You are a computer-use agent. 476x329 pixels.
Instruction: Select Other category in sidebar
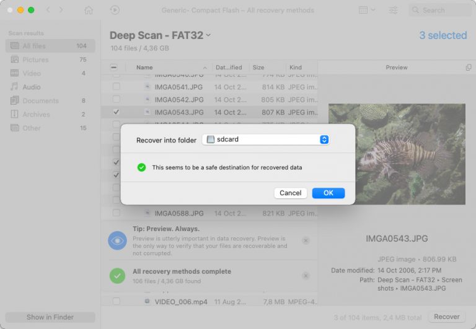[50, 128]
